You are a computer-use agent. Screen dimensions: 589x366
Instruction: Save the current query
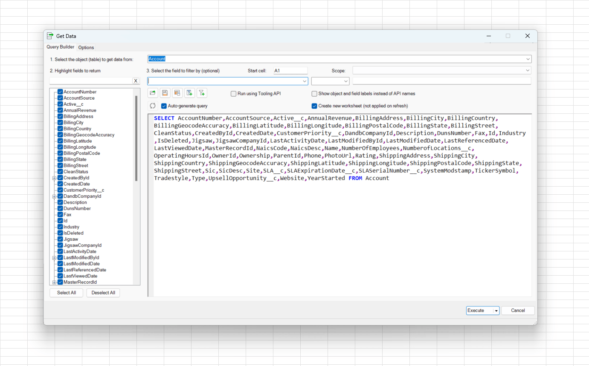tap(165, 93)
